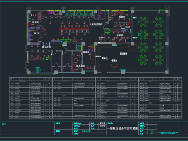Viewport: 188px width, 141px height.
Task: Click the 备餐间 room label
Action: [x=86, y=52]
